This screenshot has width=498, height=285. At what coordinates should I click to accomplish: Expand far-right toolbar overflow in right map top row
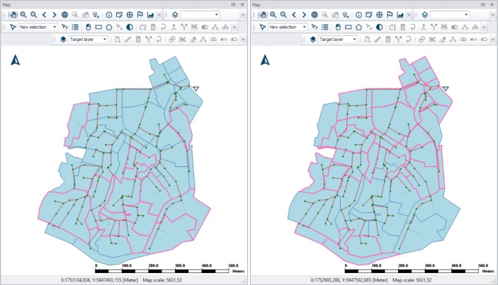[x=493, y=15]
